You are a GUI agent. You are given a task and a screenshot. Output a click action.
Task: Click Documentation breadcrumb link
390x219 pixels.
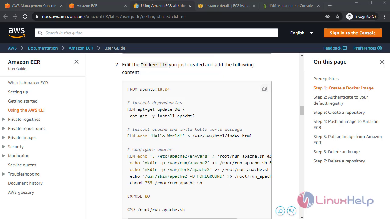click(x=43, y=48)
